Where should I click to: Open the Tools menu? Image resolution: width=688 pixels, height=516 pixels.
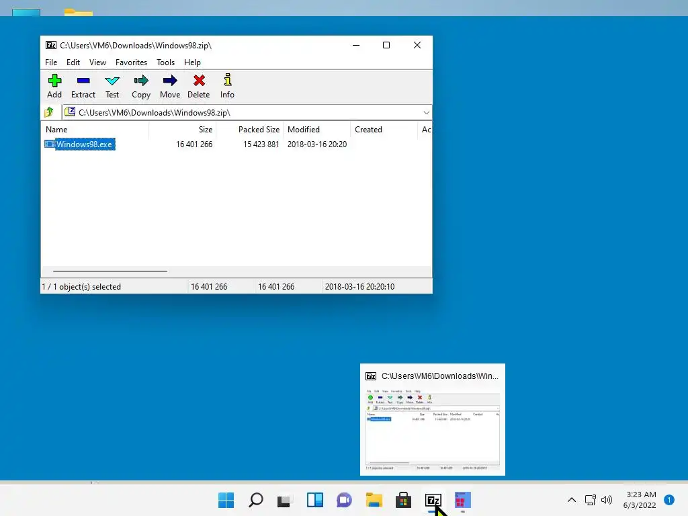click(166, 62)
